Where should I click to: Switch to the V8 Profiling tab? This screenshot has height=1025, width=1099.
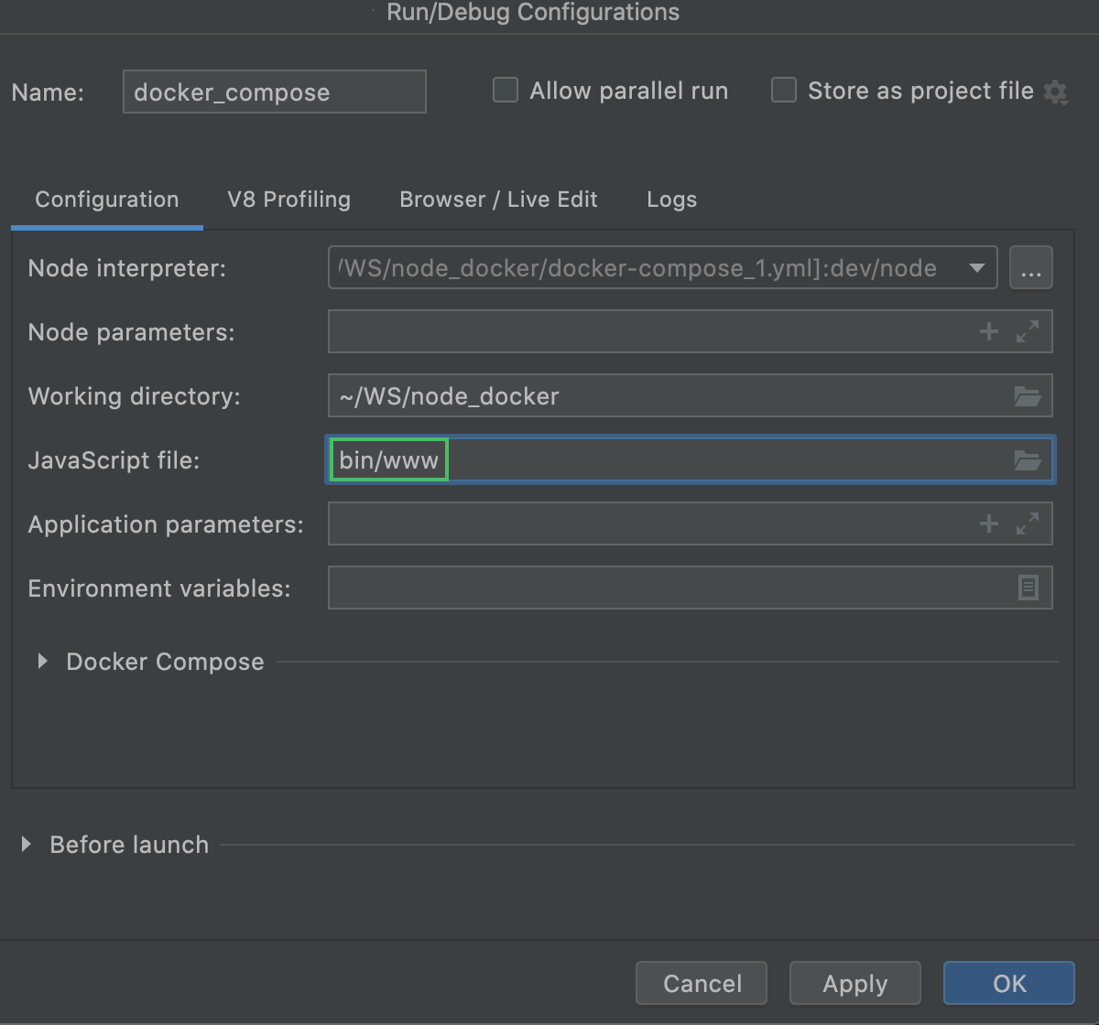coord(288,200)
